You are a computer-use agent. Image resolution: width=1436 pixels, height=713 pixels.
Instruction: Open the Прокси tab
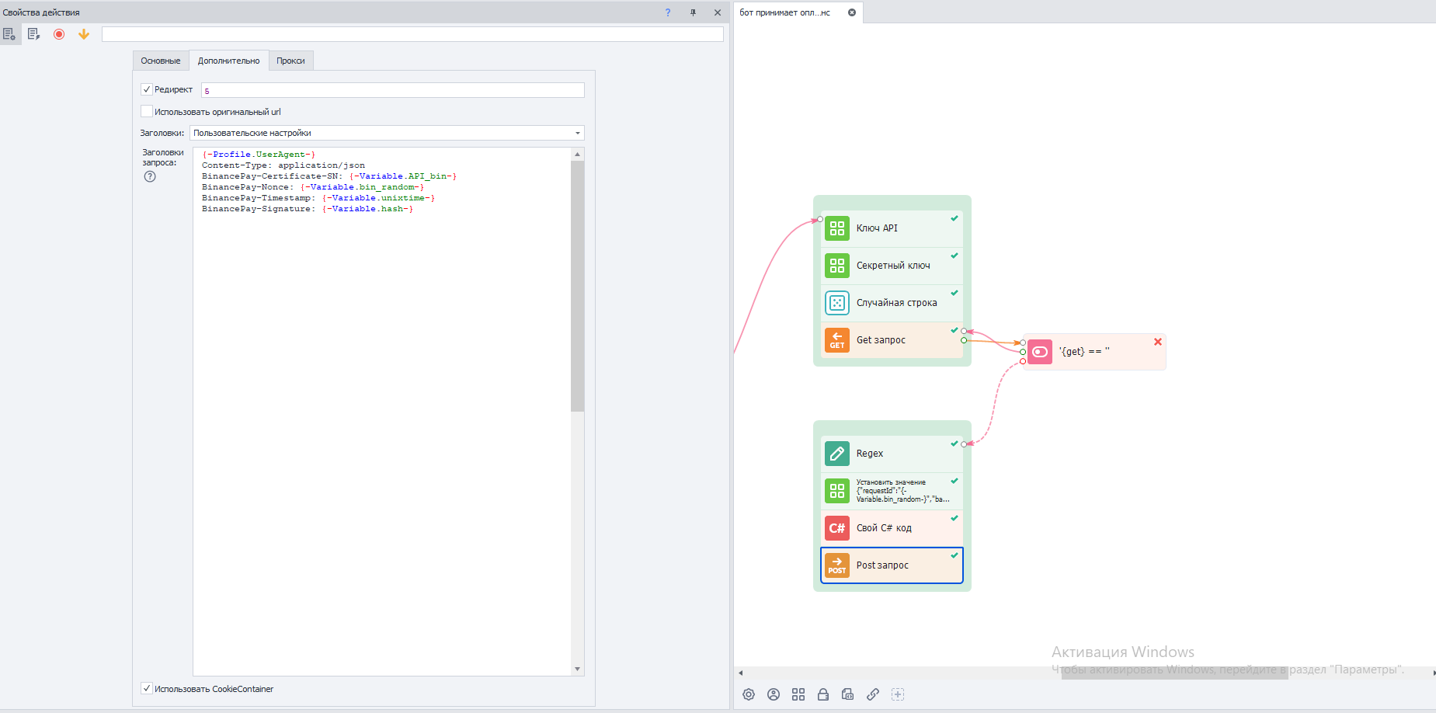point(290,61)
